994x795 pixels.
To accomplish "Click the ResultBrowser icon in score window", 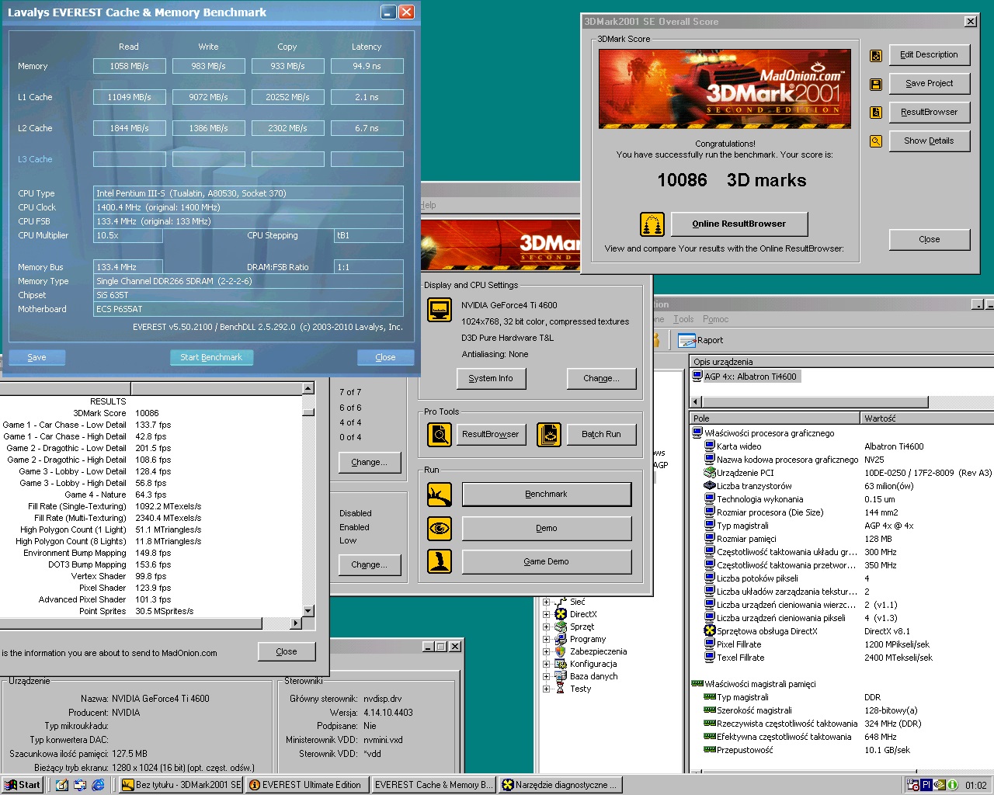I will 876,113.
